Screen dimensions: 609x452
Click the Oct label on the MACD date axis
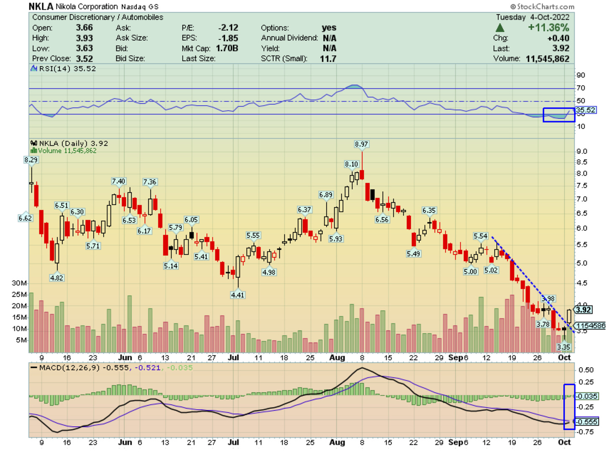coord(564,442)
